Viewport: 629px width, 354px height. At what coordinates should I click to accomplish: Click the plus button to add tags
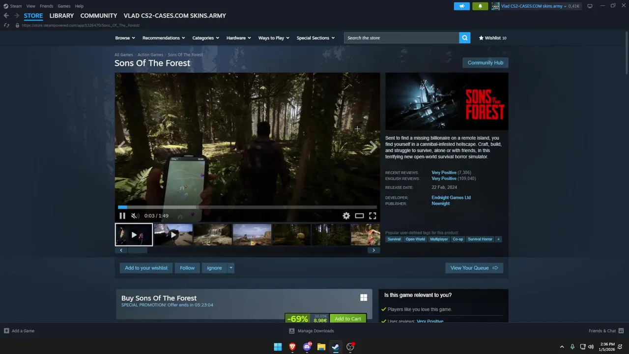pos(498,239)
